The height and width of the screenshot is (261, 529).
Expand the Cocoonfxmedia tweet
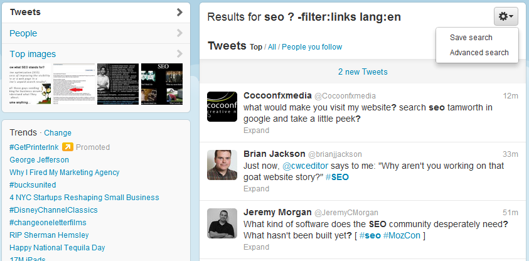pos(257,130)
